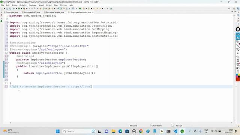Click the editor vertical scrollbar down arrow

[x=234, y=120]
